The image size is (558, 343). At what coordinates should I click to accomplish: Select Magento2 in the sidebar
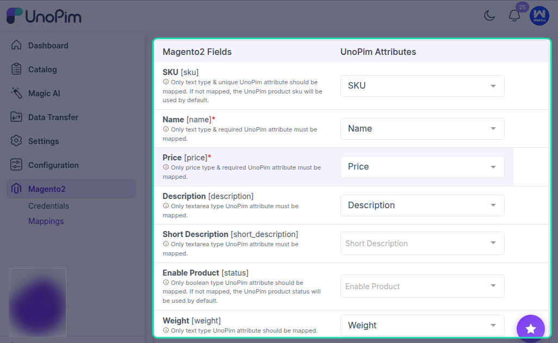71,189
